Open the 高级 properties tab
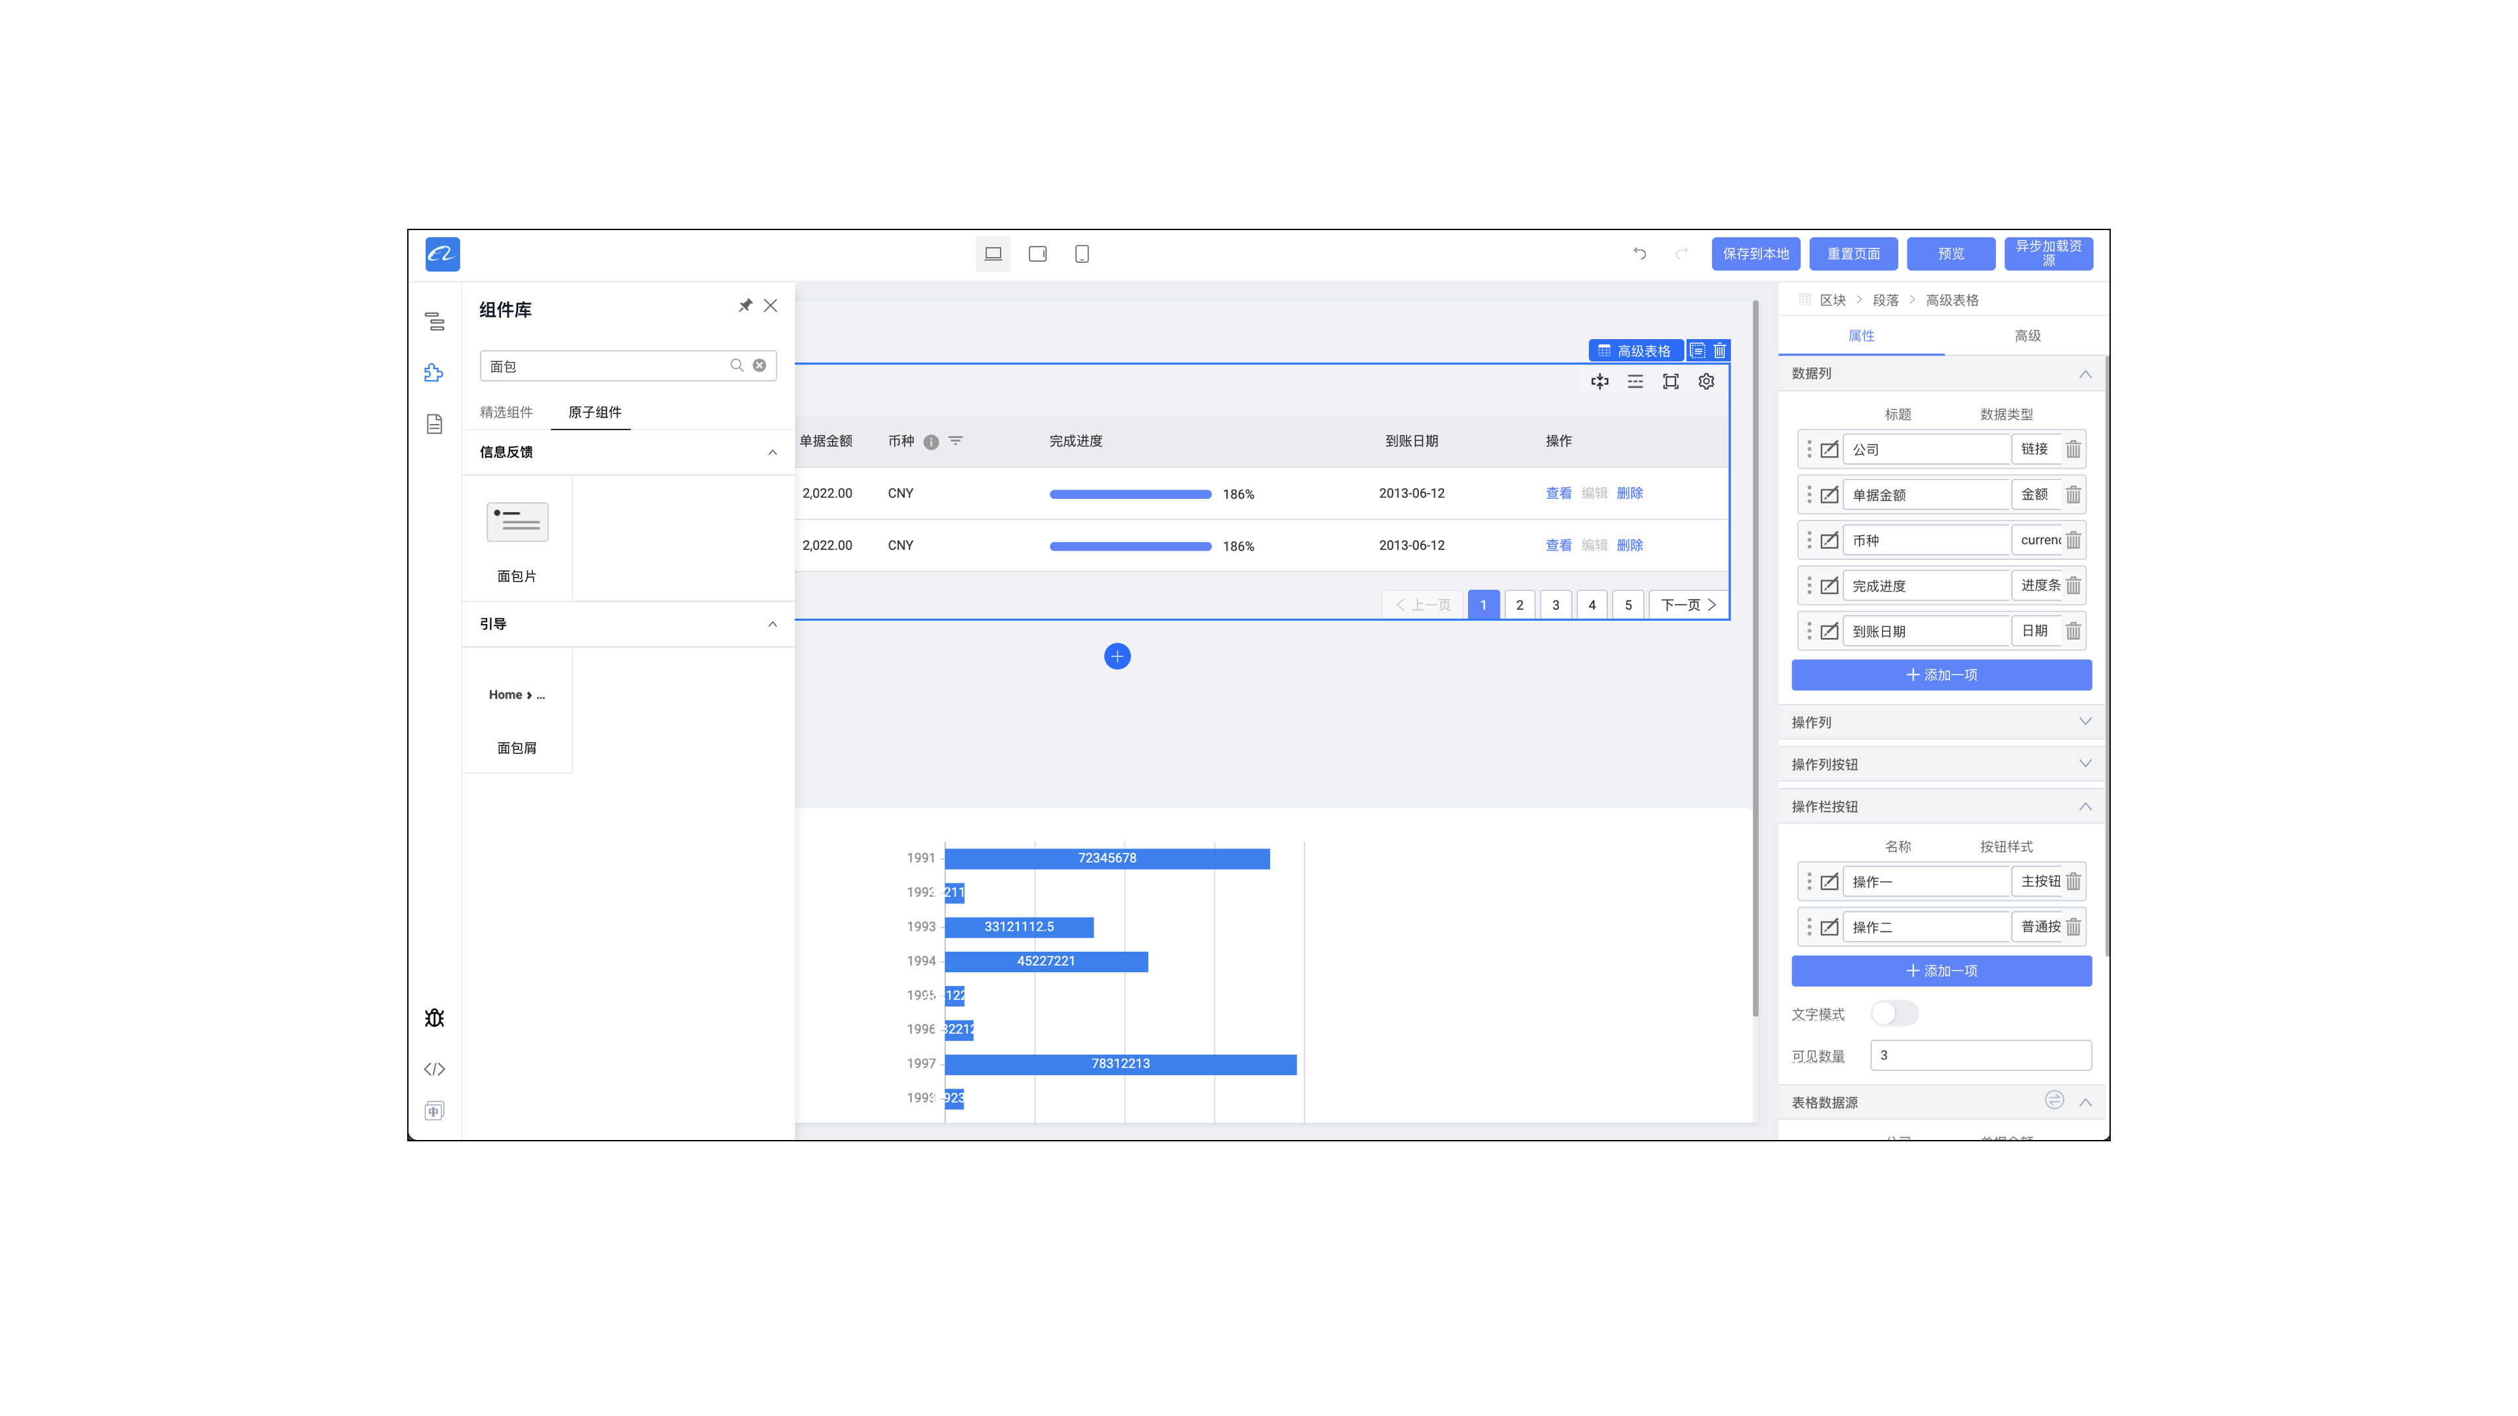Image resolution: width=2518 pixels, height=1416 pixels. tap(2026, 336)
